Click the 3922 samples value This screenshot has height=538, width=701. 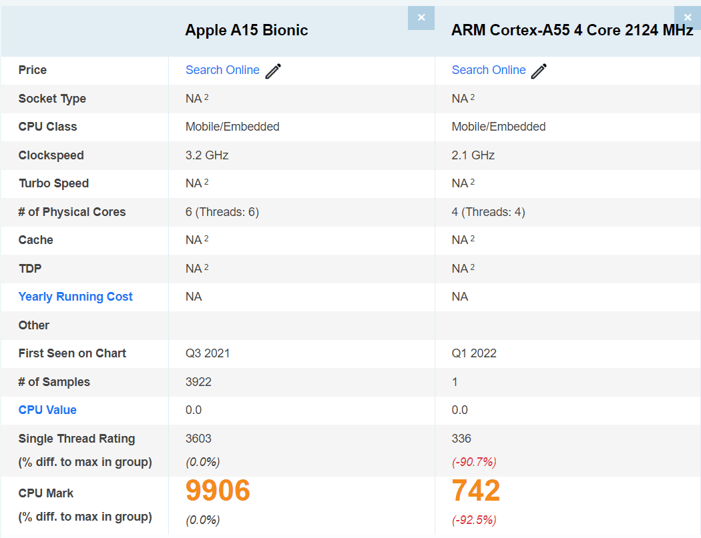coord(198,382)
